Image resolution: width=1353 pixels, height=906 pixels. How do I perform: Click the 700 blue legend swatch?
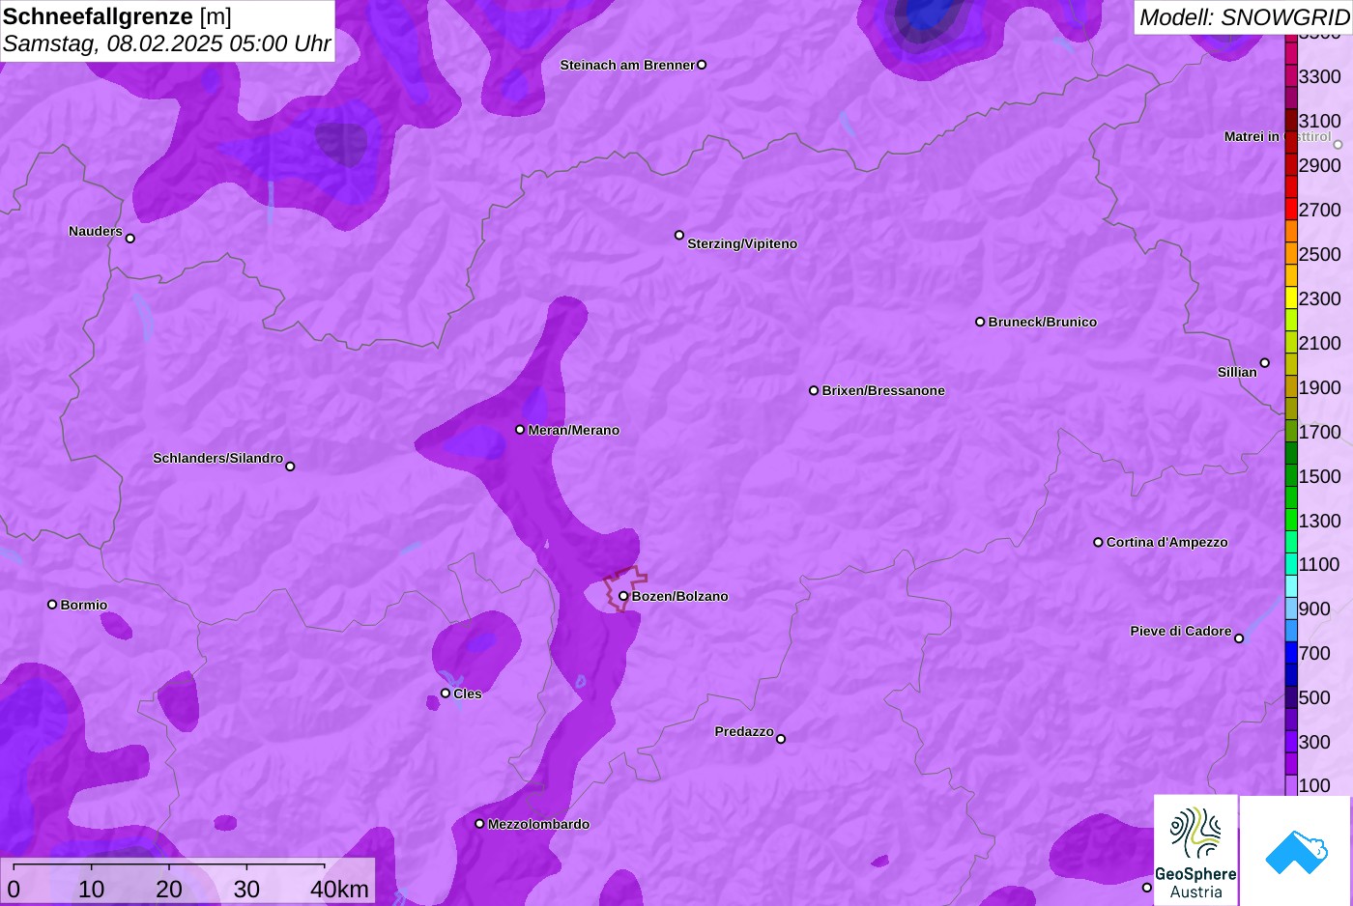tap(1291, 653)
